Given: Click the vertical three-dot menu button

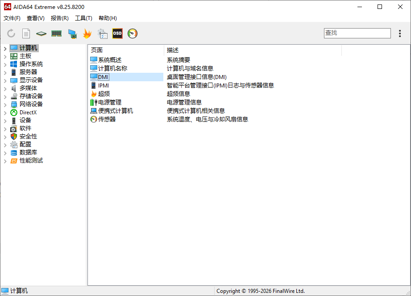Looking at the screenshot, I should [400, 33].
